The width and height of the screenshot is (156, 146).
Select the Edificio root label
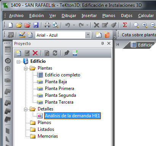tap(38, 61)
